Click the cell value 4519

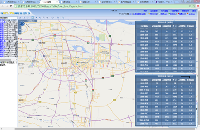(157, 97)
